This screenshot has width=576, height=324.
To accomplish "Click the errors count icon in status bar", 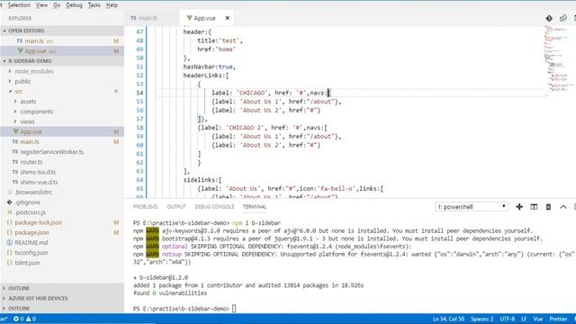I will coord(19,319).
